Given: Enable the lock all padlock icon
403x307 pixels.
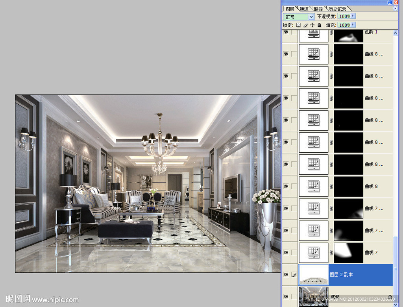Looking at the screenshot, I should [319, 25].
